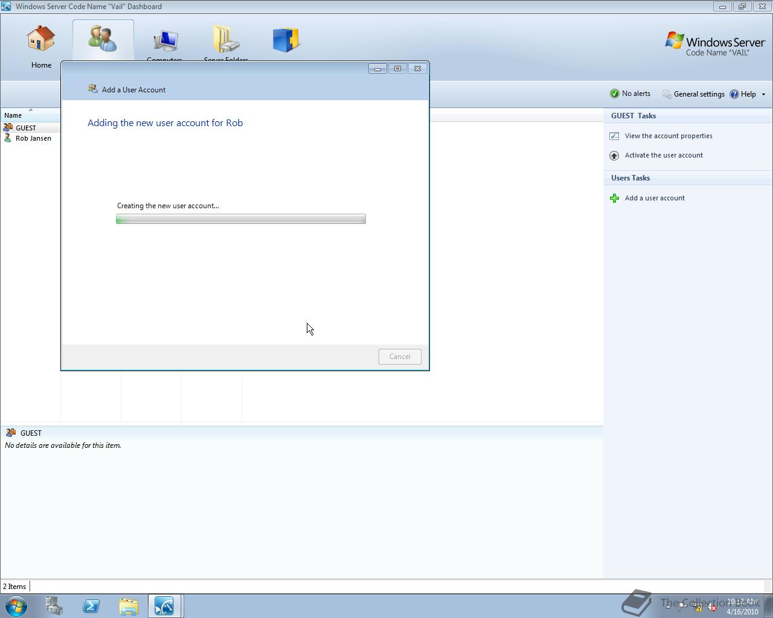
Task: Click the taskbar date 4/16/2010
Action: coord(742,611)
